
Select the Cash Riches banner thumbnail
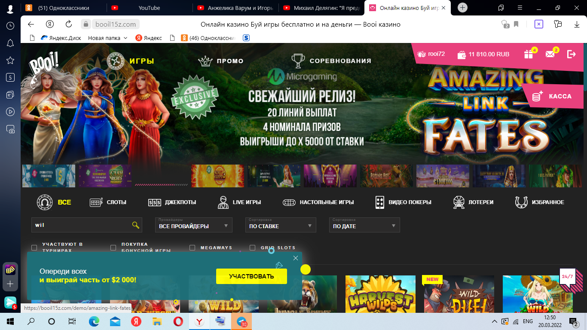(105, 176)
